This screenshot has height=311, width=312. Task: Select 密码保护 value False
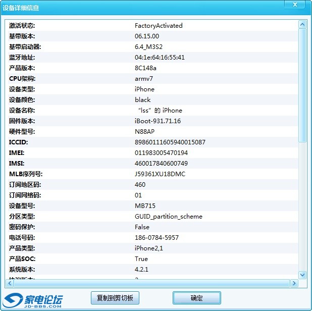tap(142, 227)
